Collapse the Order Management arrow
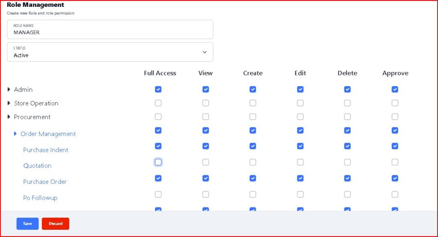Screen dimensions: 438x237 (15, 134)
